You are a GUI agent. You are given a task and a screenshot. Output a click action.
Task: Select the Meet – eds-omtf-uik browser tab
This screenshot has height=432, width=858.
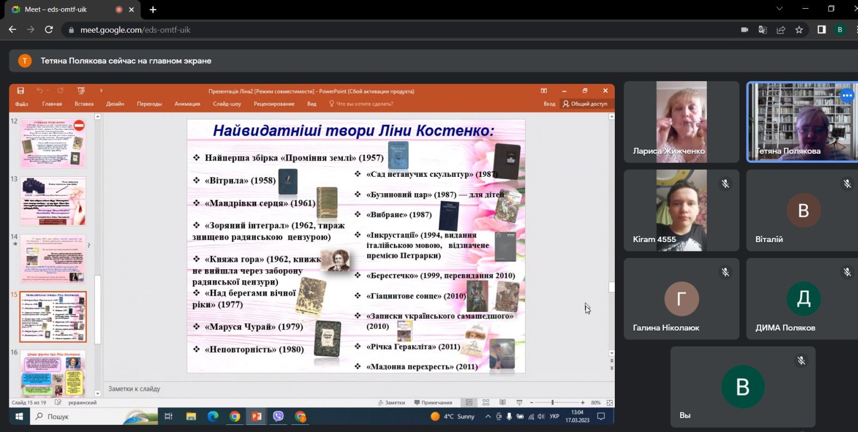point(60,9)
